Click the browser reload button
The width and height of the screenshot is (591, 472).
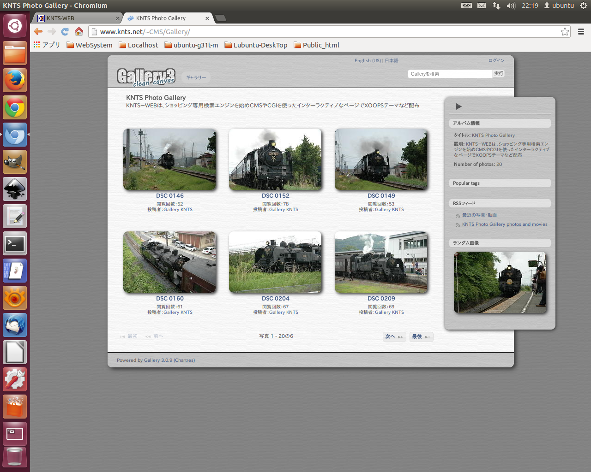click(x=65, y=31)
